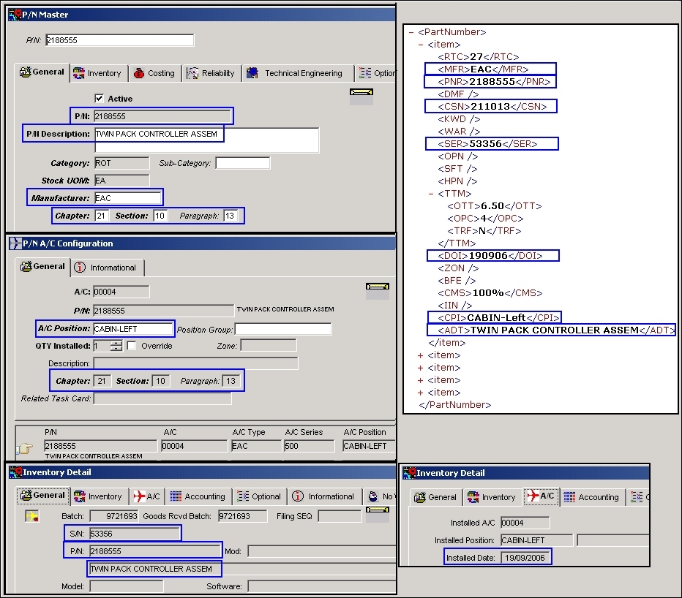Open the Reliability tab
This screenshot has height=598, width=682.
tap(211, 73)
